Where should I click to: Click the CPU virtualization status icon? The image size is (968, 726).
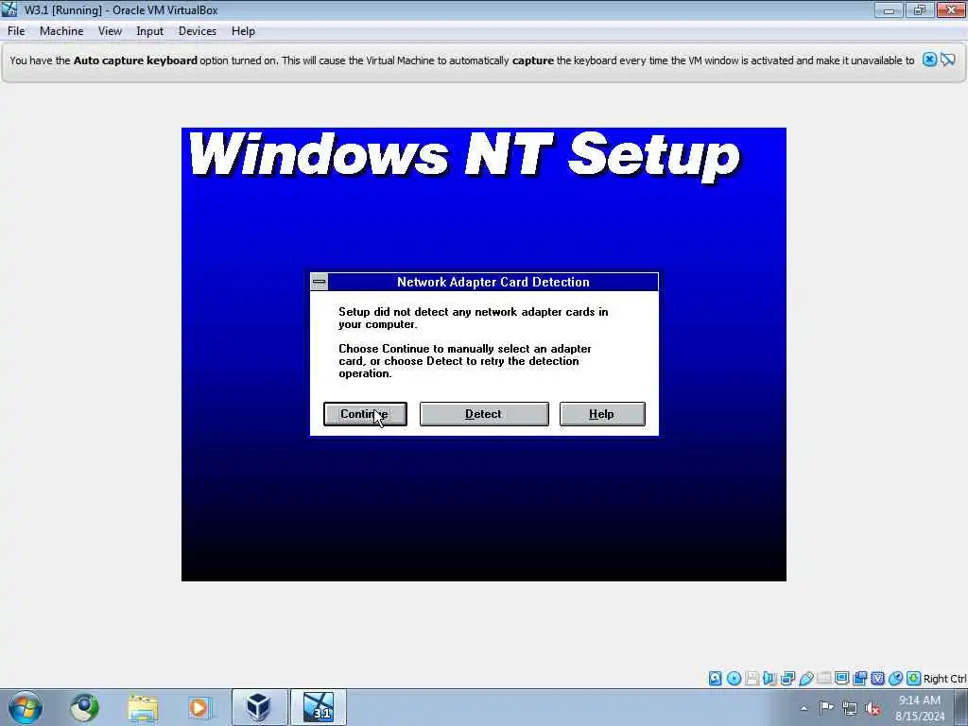(877, 679)
